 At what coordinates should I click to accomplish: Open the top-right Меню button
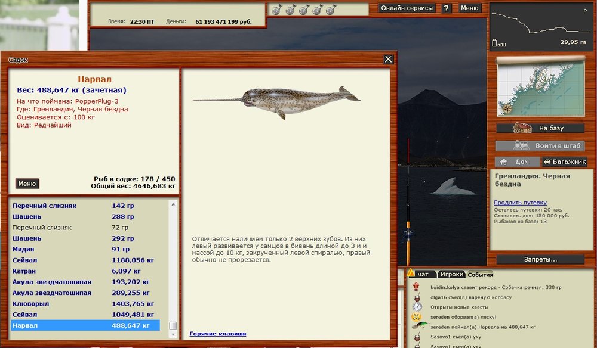pyautogui.click(x=470, y=8)
